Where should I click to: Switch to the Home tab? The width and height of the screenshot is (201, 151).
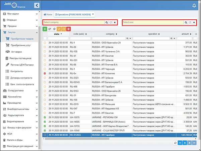pos(48,15)
